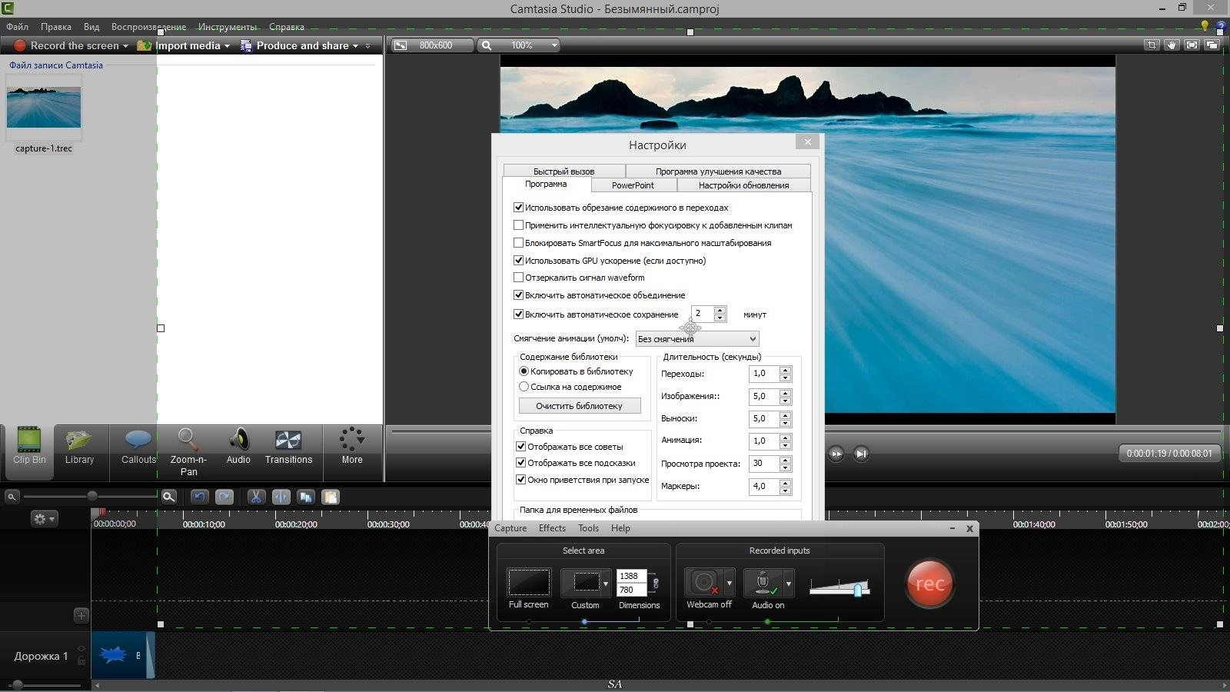Select the Zoom-n-Pan tool
This screenshot has height=692, width=1230.
pyautogui.click(x=188, y=451)
